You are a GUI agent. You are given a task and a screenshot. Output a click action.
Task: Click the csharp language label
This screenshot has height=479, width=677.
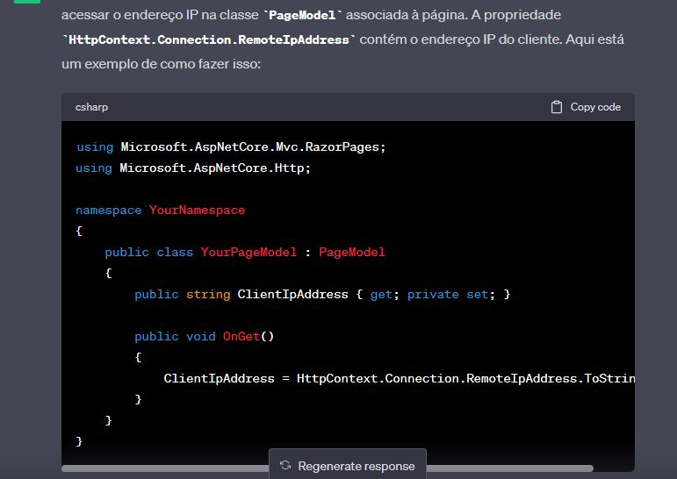coord(92,107)
